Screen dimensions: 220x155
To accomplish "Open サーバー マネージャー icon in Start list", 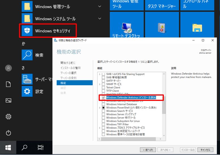I will click(27, 79).
